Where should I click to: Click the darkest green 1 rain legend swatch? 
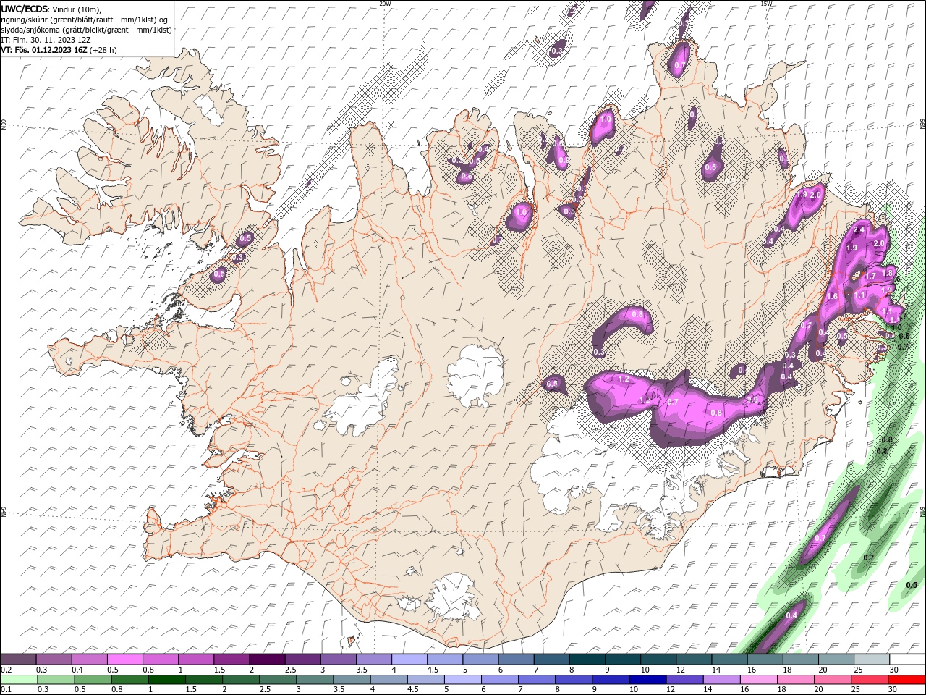166,680
